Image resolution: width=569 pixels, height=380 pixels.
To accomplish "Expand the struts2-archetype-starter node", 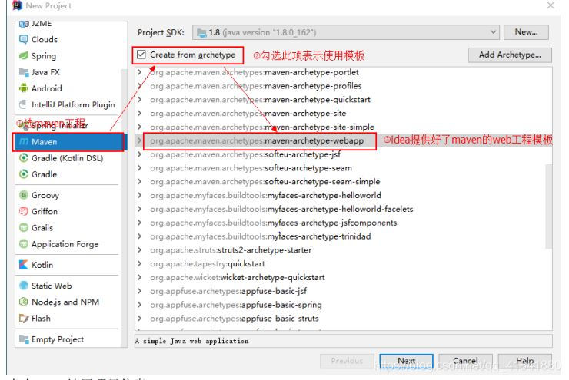I will (x=139, y=250).
